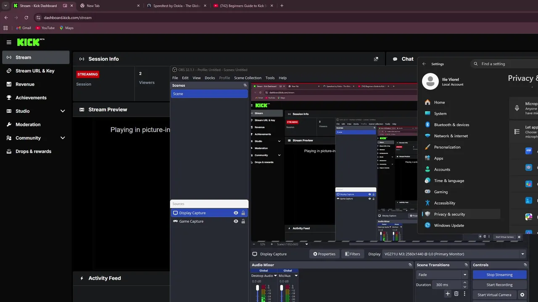Undock the OBS Controls dock
This screenshot has width=538, height=302.
pos(525,265)
